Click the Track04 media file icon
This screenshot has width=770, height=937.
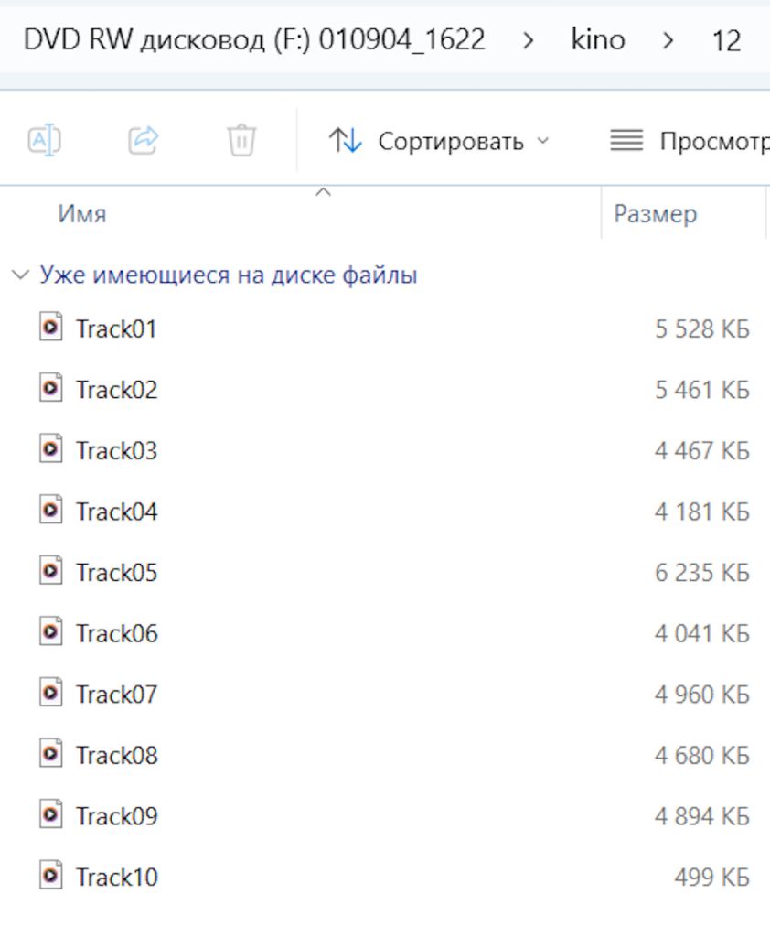51,510
